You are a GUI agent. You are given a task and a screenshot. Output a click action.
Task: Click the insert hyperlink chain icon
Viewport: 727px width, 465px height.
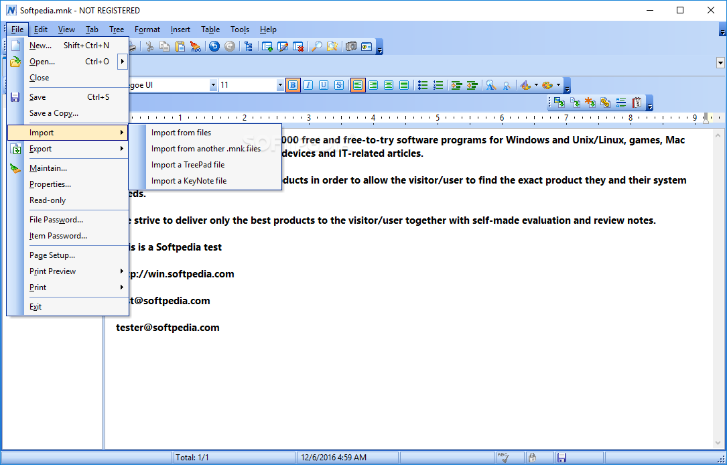tap(605, 103)
